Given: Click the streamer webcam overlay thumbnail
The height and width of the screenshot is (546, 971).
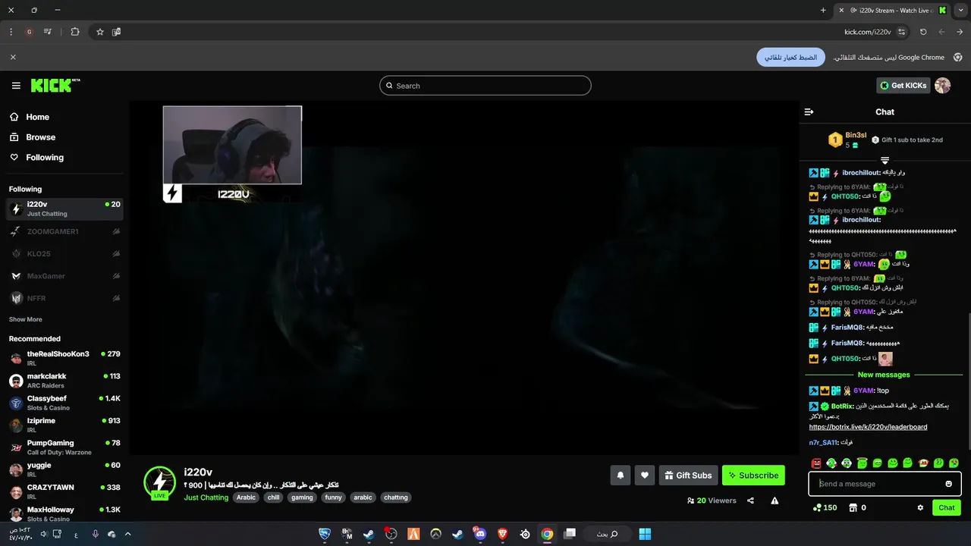Looking at the screenshot, I should (232, 145).
